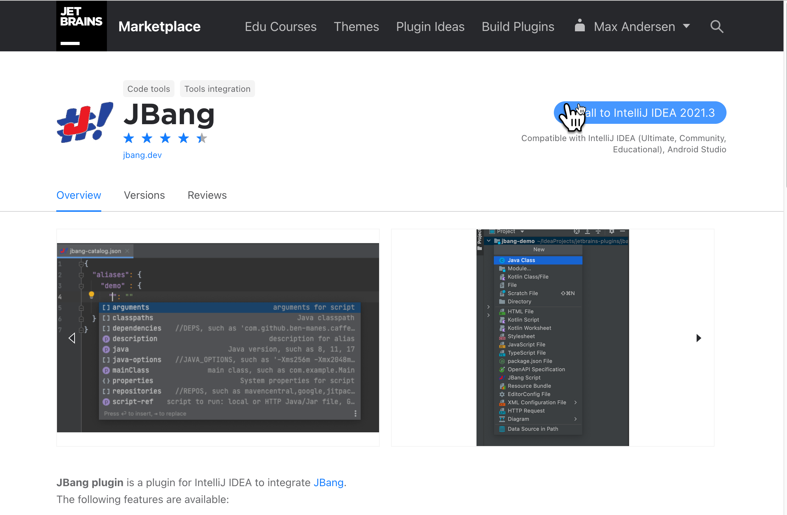Select mainClass completion suggestion

click(x=230, y=370)
